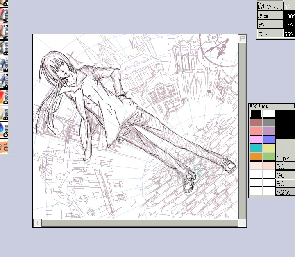This screenshot has width=295, height=257.
Task: Click the large black current-color preview
Action: point(285,124)
